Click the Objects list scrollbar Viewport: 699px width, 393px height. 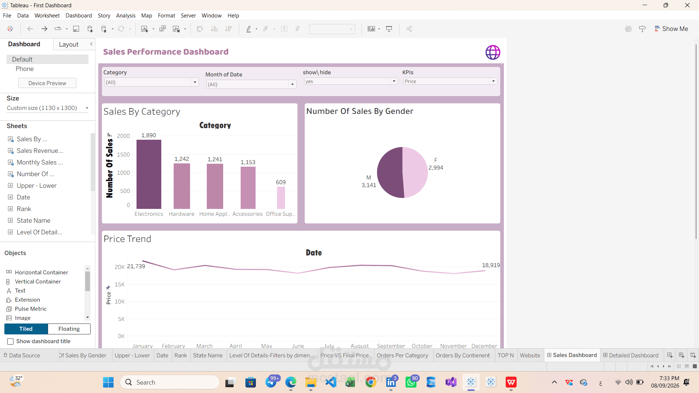[87, 281]
